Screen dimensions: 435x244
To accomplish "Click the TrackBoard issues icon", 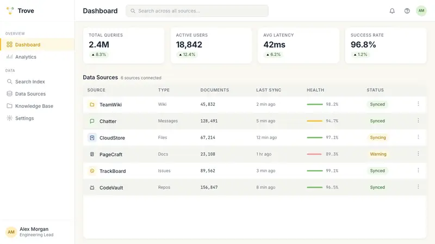I will tap(92, 171).
